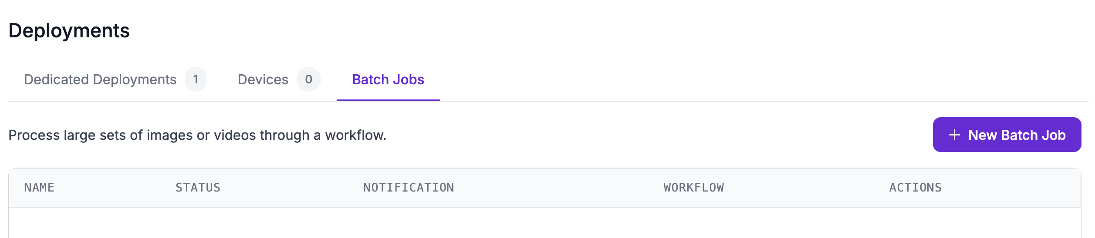Click the WORKFLOW column header
1095x238 pixels.
click(x=694, y=188)
